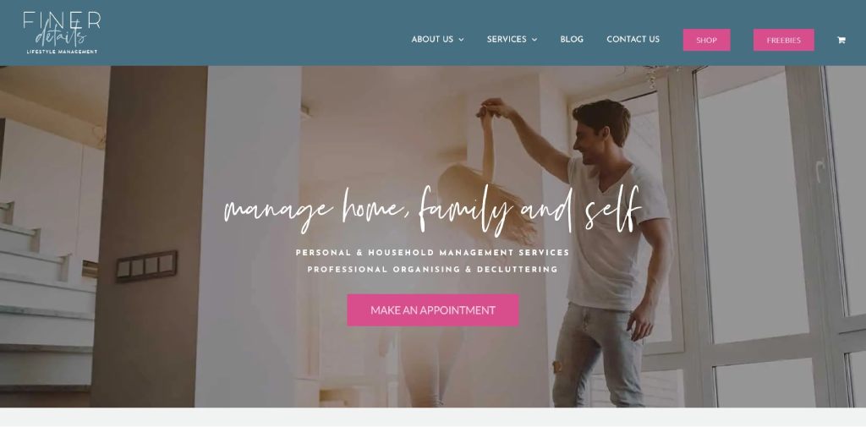Click the Professional Organising & Decluttering text
Viewport: 866px width, 427px height.
click(x=432, y=270)
